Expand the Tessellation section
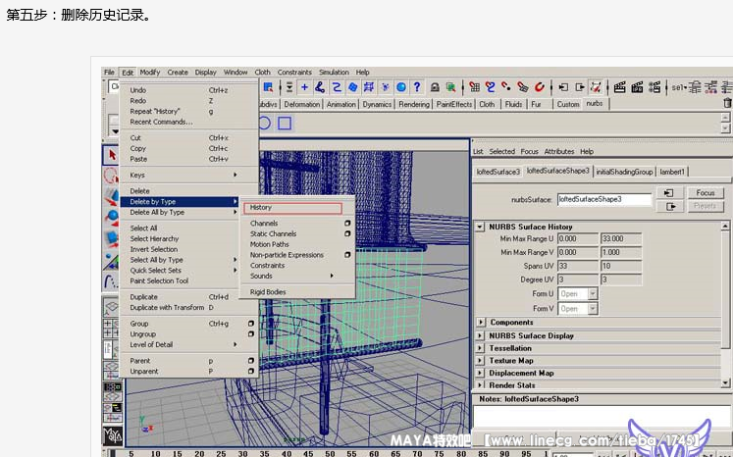733x457 pixels. (481, 348)
